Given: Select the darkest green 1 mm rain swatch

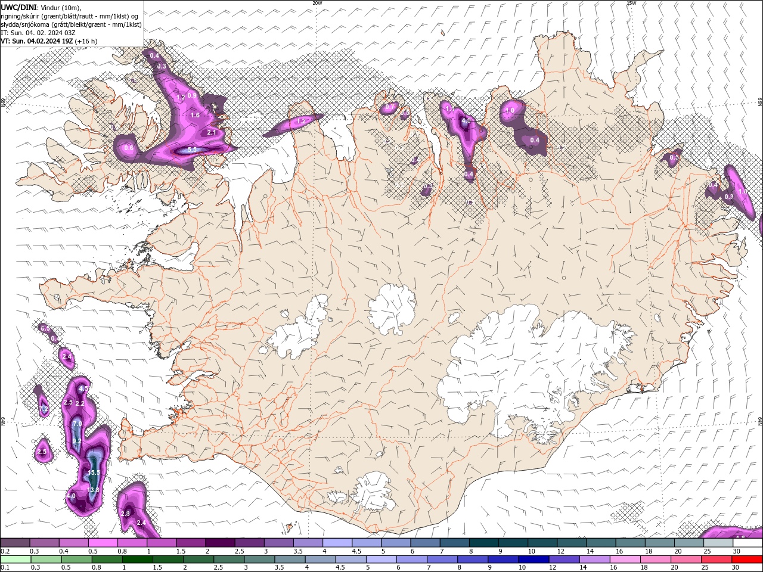Looking at the screenshot, I should click(x=137, y=559).
